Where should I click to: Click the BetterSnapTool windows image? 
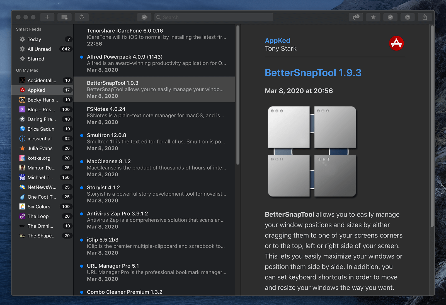click(x=312, y=152)
